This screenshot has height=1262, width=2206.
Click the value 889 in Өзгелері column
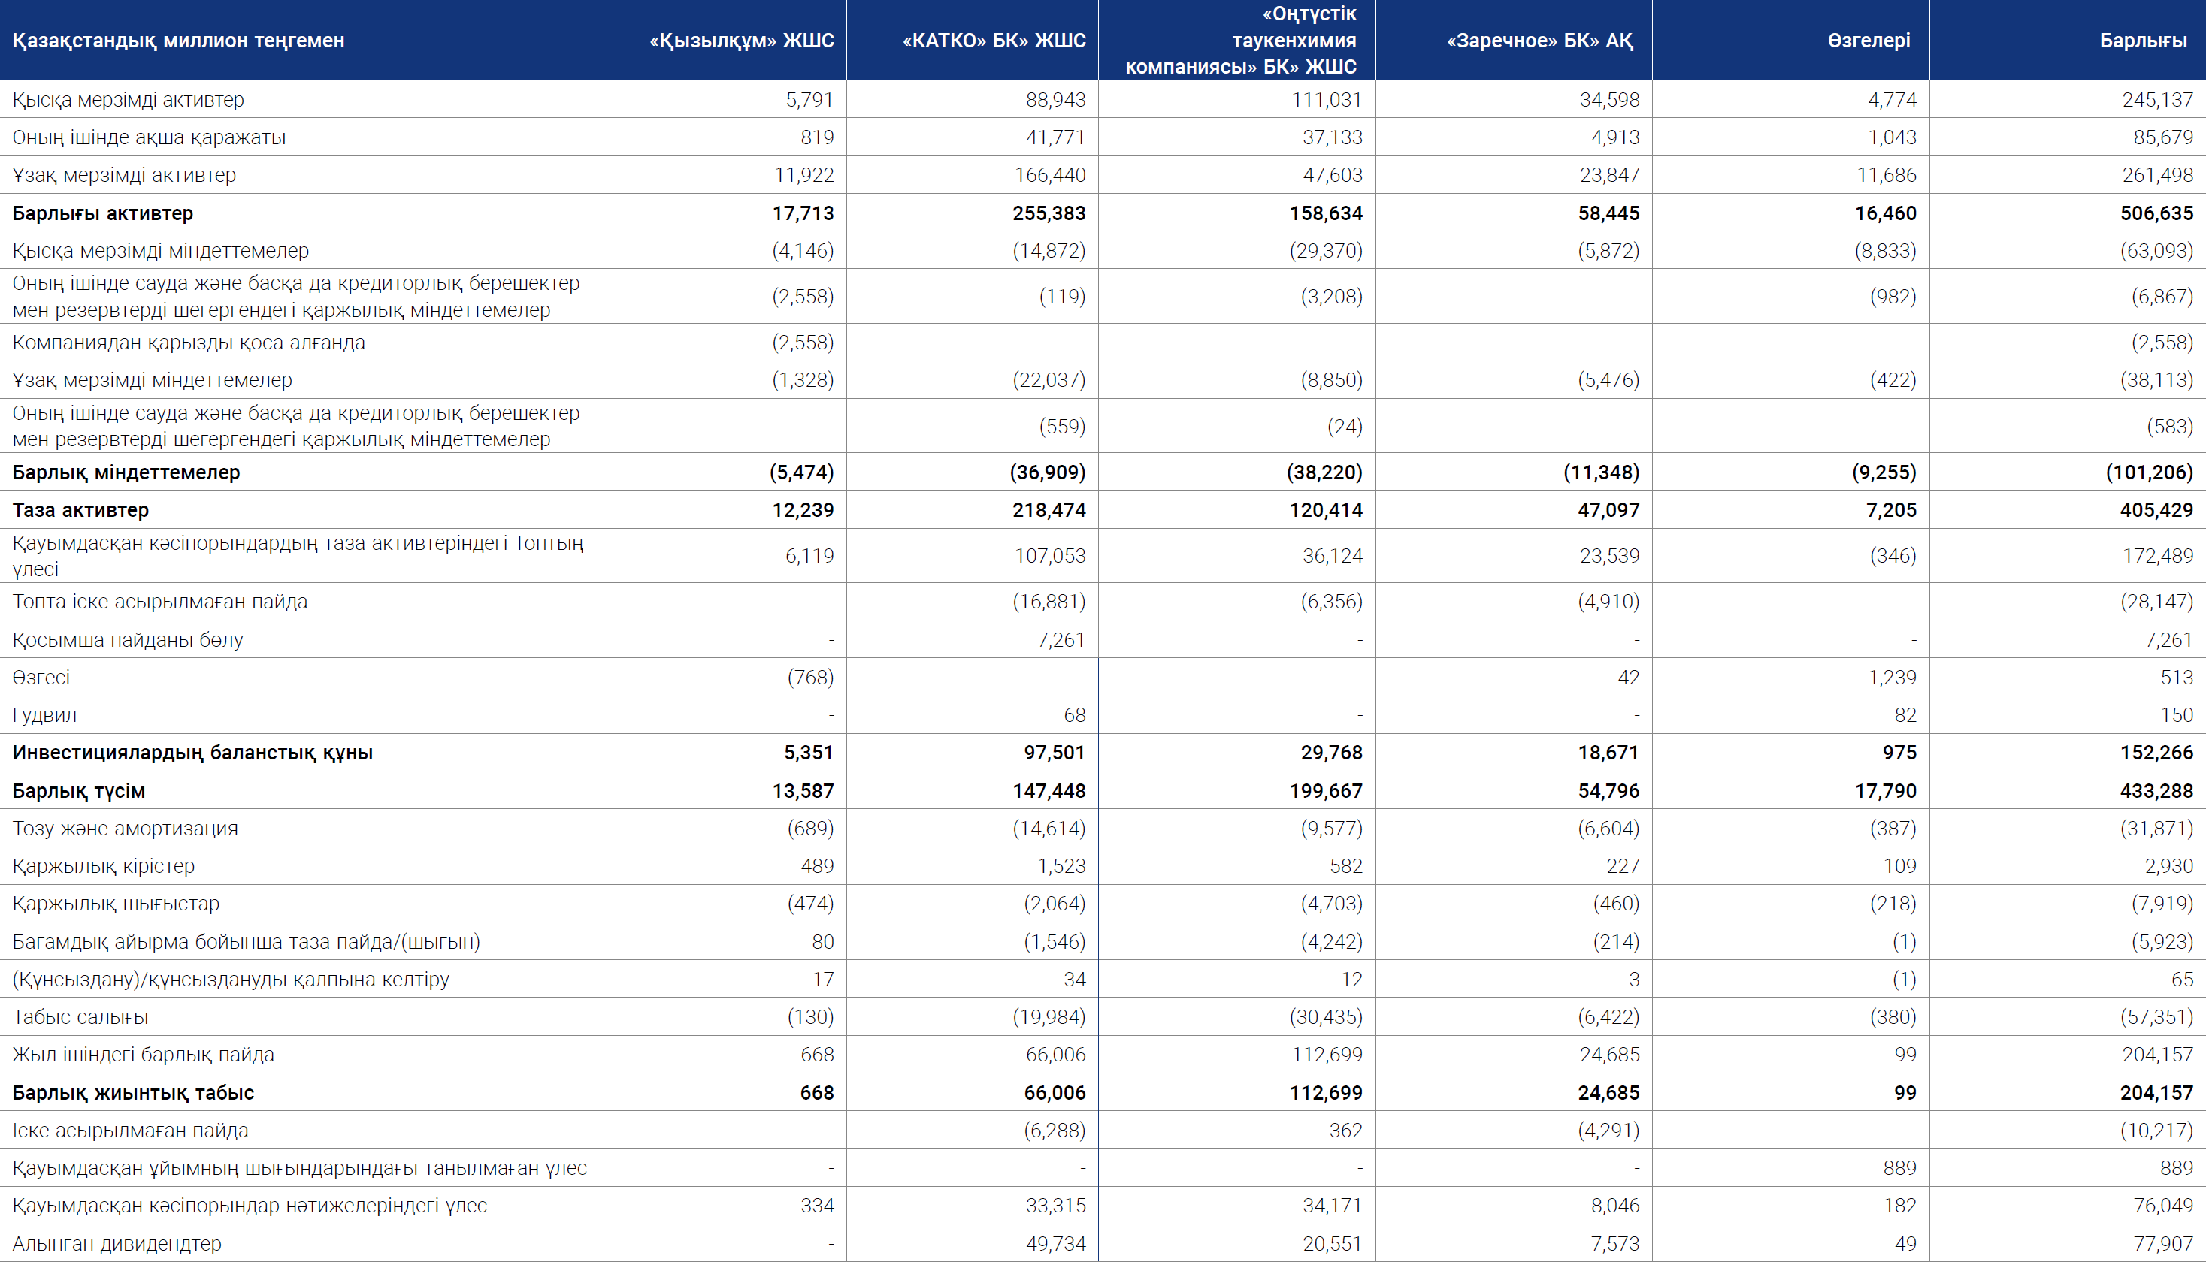coord(1900,1168)
